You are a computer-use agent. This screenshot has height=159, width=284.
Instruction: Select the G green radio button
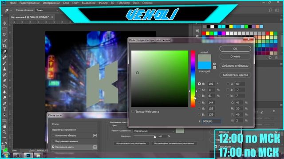pyautogui.click(x=199, y=109)
